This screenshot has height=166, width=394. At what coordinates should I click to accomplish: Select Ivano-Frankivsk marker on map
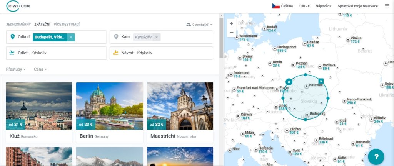click(x=344, y=101)
